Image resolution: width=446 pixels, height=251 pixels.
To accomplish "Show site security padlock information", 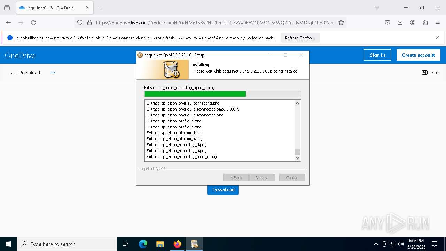I will click(x=90, y=22).
